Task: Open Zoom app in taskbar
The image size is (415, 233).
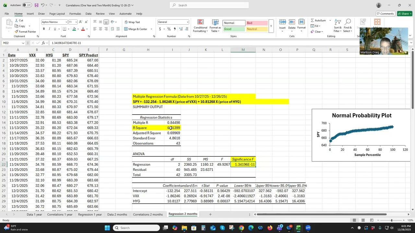Action: [308, 228]
